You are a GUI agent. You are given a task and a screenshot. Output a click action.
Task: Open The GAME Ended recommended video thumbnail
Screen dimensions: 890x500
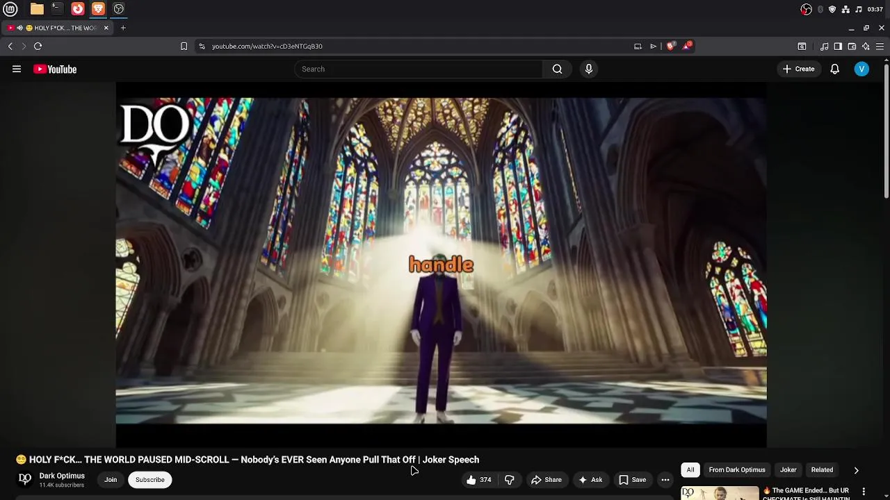[720, 493]
